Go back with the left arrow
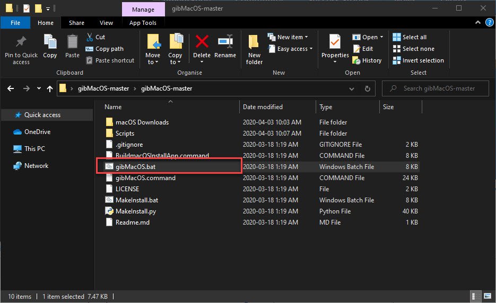 pos(11,88)
